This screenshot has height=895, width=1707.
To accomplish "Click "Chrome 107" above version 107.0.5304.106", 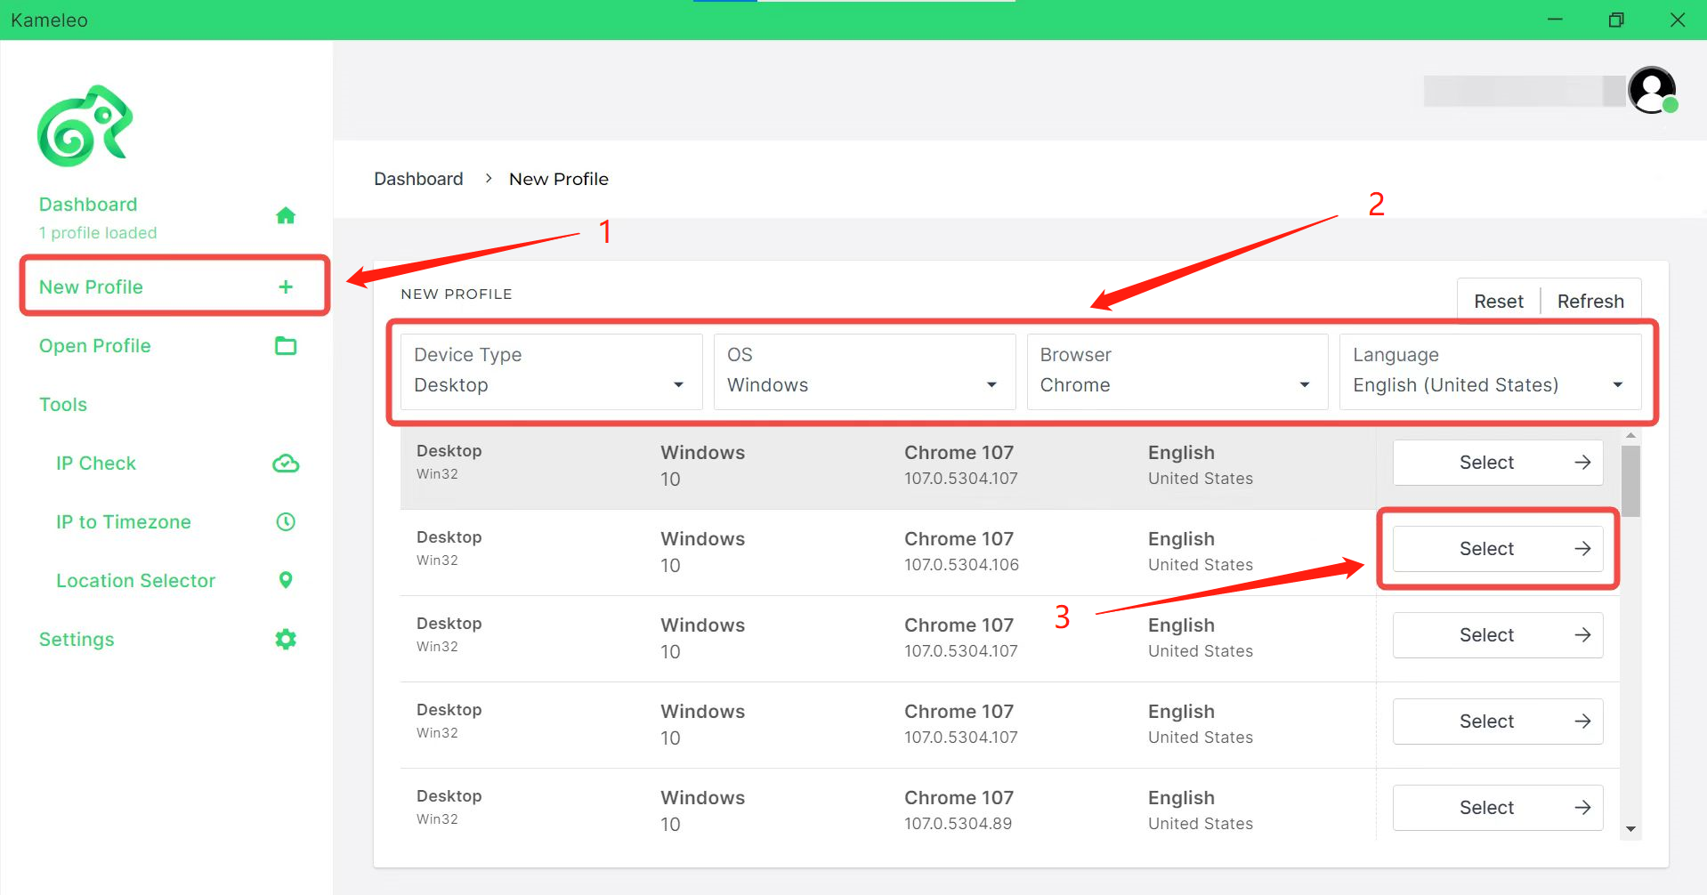I will [959, 539].
